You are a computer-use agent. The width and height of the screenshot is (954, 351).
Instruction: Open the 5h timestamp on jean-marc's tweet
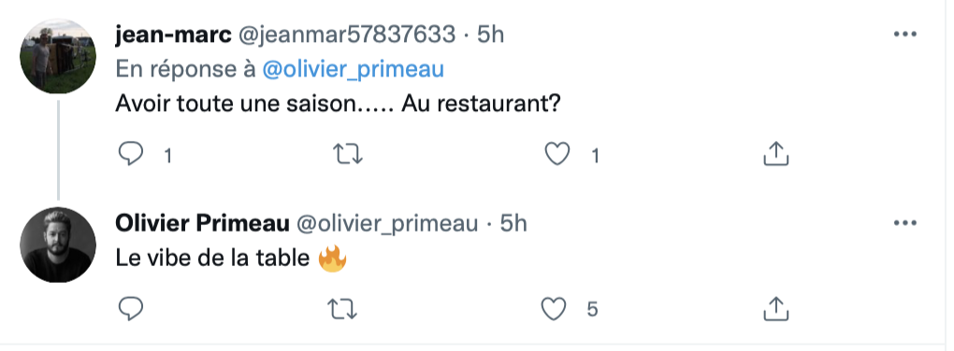(490, 35)
